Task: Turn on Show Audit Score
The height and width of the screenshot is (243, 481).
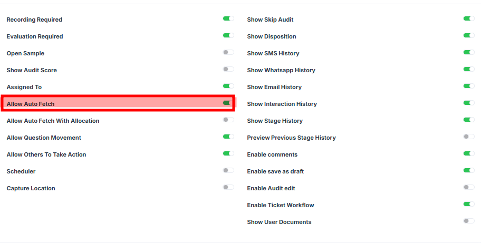Action: 228,69
